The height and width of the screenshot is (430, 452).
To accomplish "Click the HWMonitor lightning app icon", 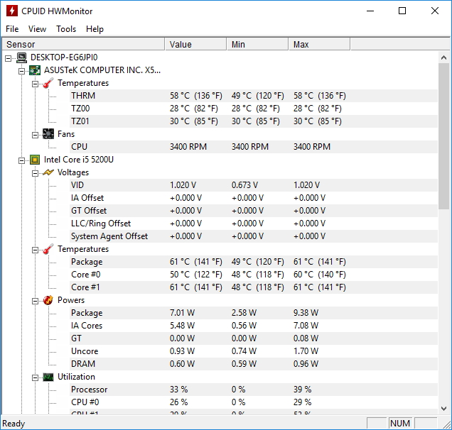I will (11, 11).
